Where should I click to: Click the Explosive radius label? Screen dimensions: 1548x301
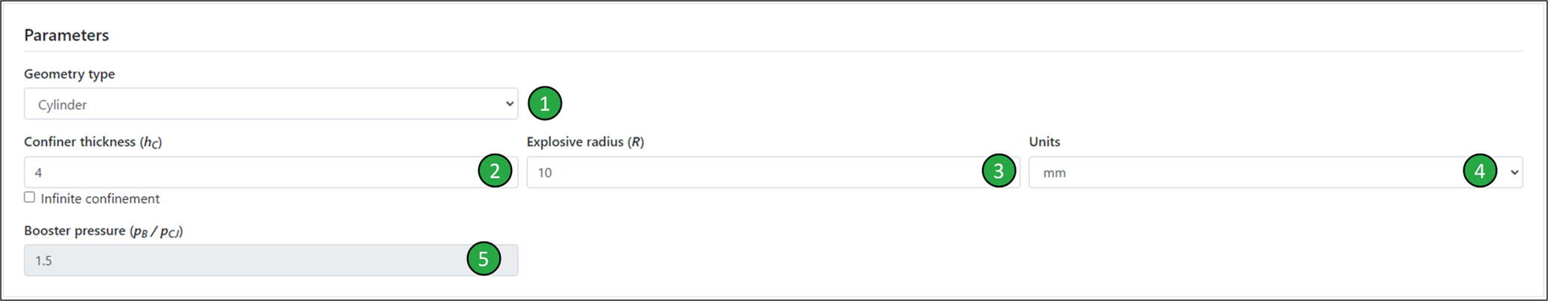[585, 142]
